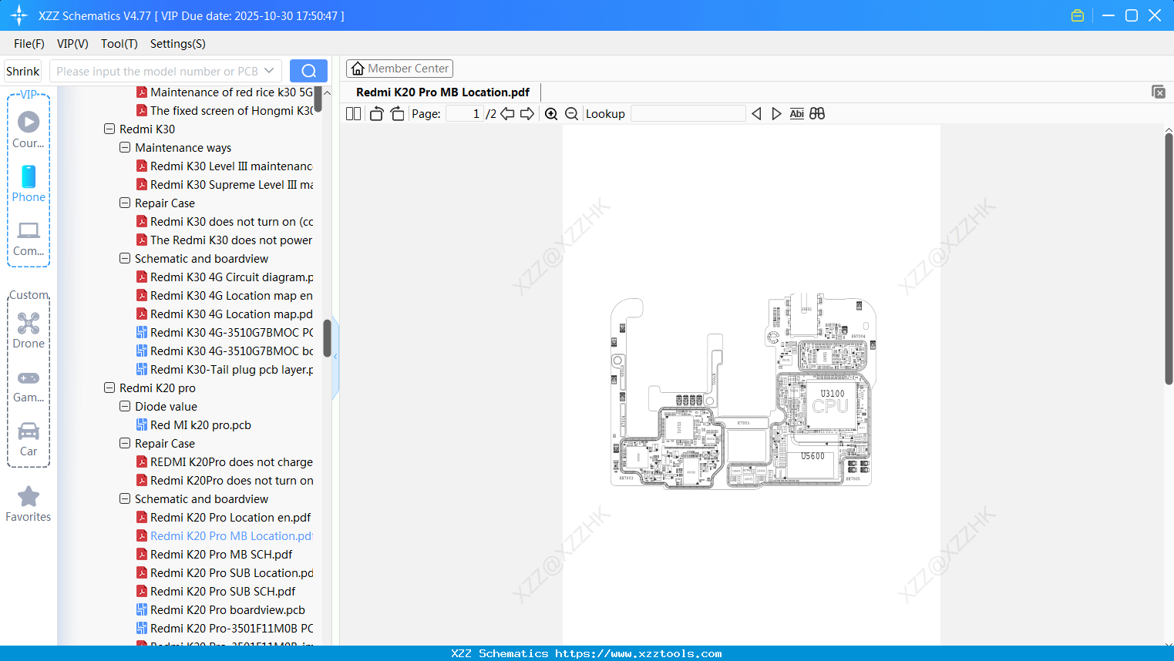1174x661 pixels.
Task: Click the blue search button
Action: (x=308, y=71)
